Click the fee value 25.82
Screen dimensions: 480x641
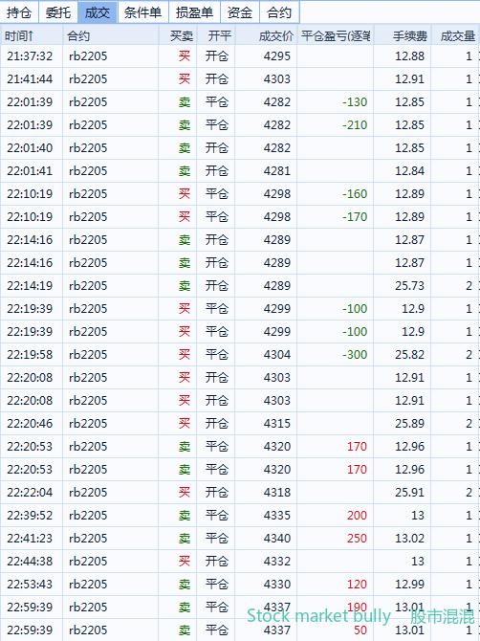tap(410, 354)
